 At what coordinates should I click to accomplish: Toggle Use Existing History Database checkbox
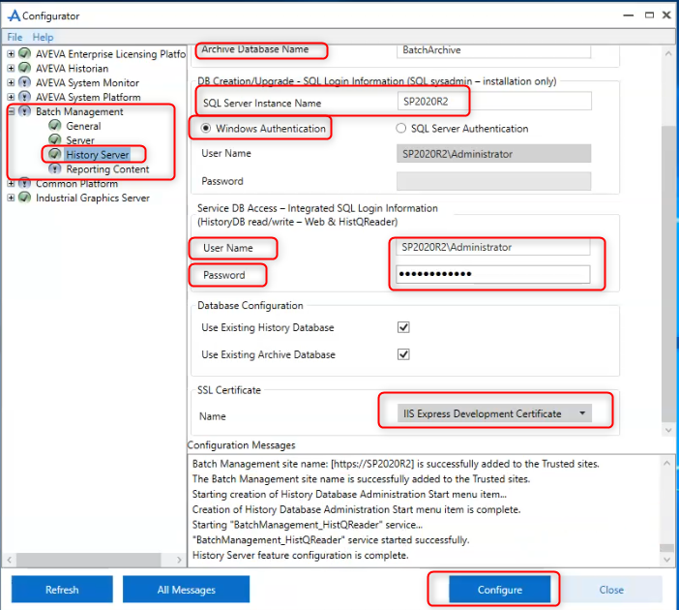(403, 327)
